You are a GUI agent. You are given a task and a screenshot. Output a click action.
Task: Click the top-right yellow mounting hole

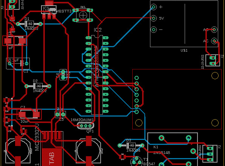point(215,76)
